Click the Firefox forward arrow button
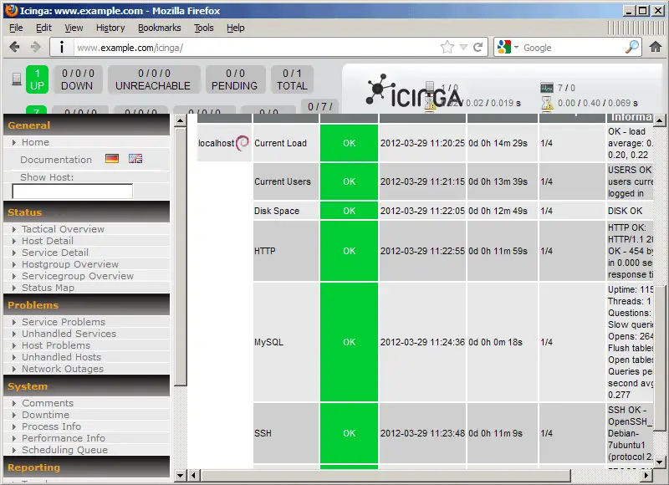 (x=36, y=47)
